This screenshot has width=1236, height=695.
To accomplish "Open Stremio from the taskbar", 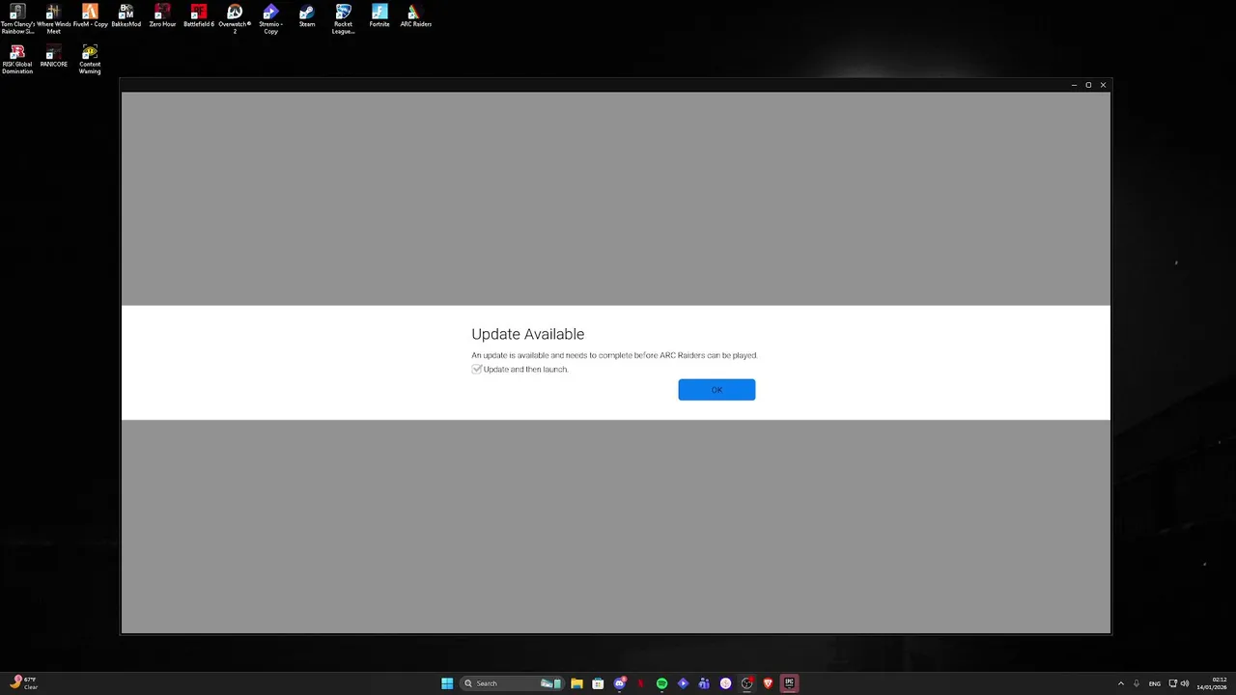I will click(683, 683).
